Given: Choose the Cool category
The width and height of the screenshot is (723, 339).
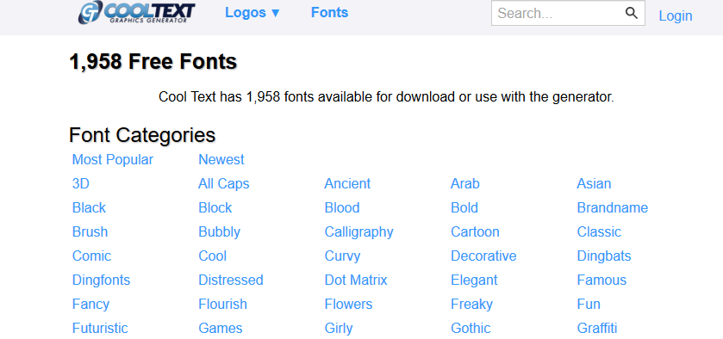Looking at the screenshot, I should (213, 256).
